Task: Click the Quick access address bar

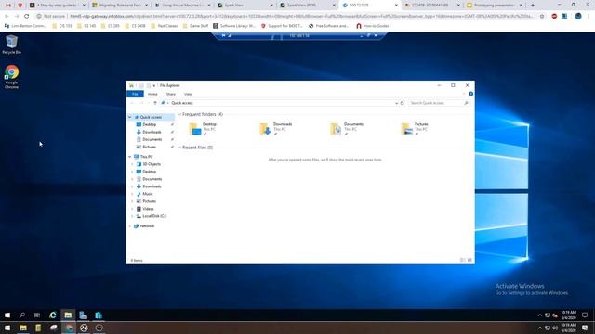Action: click(x=279, y=103)
